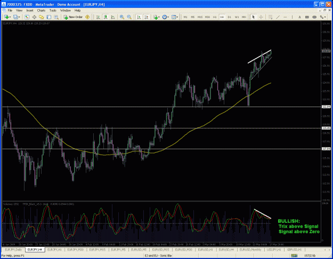Screen dimensions: 333x259
Task: Click the Zoom Out magnifier icon
Action: [x=129, y=17]
